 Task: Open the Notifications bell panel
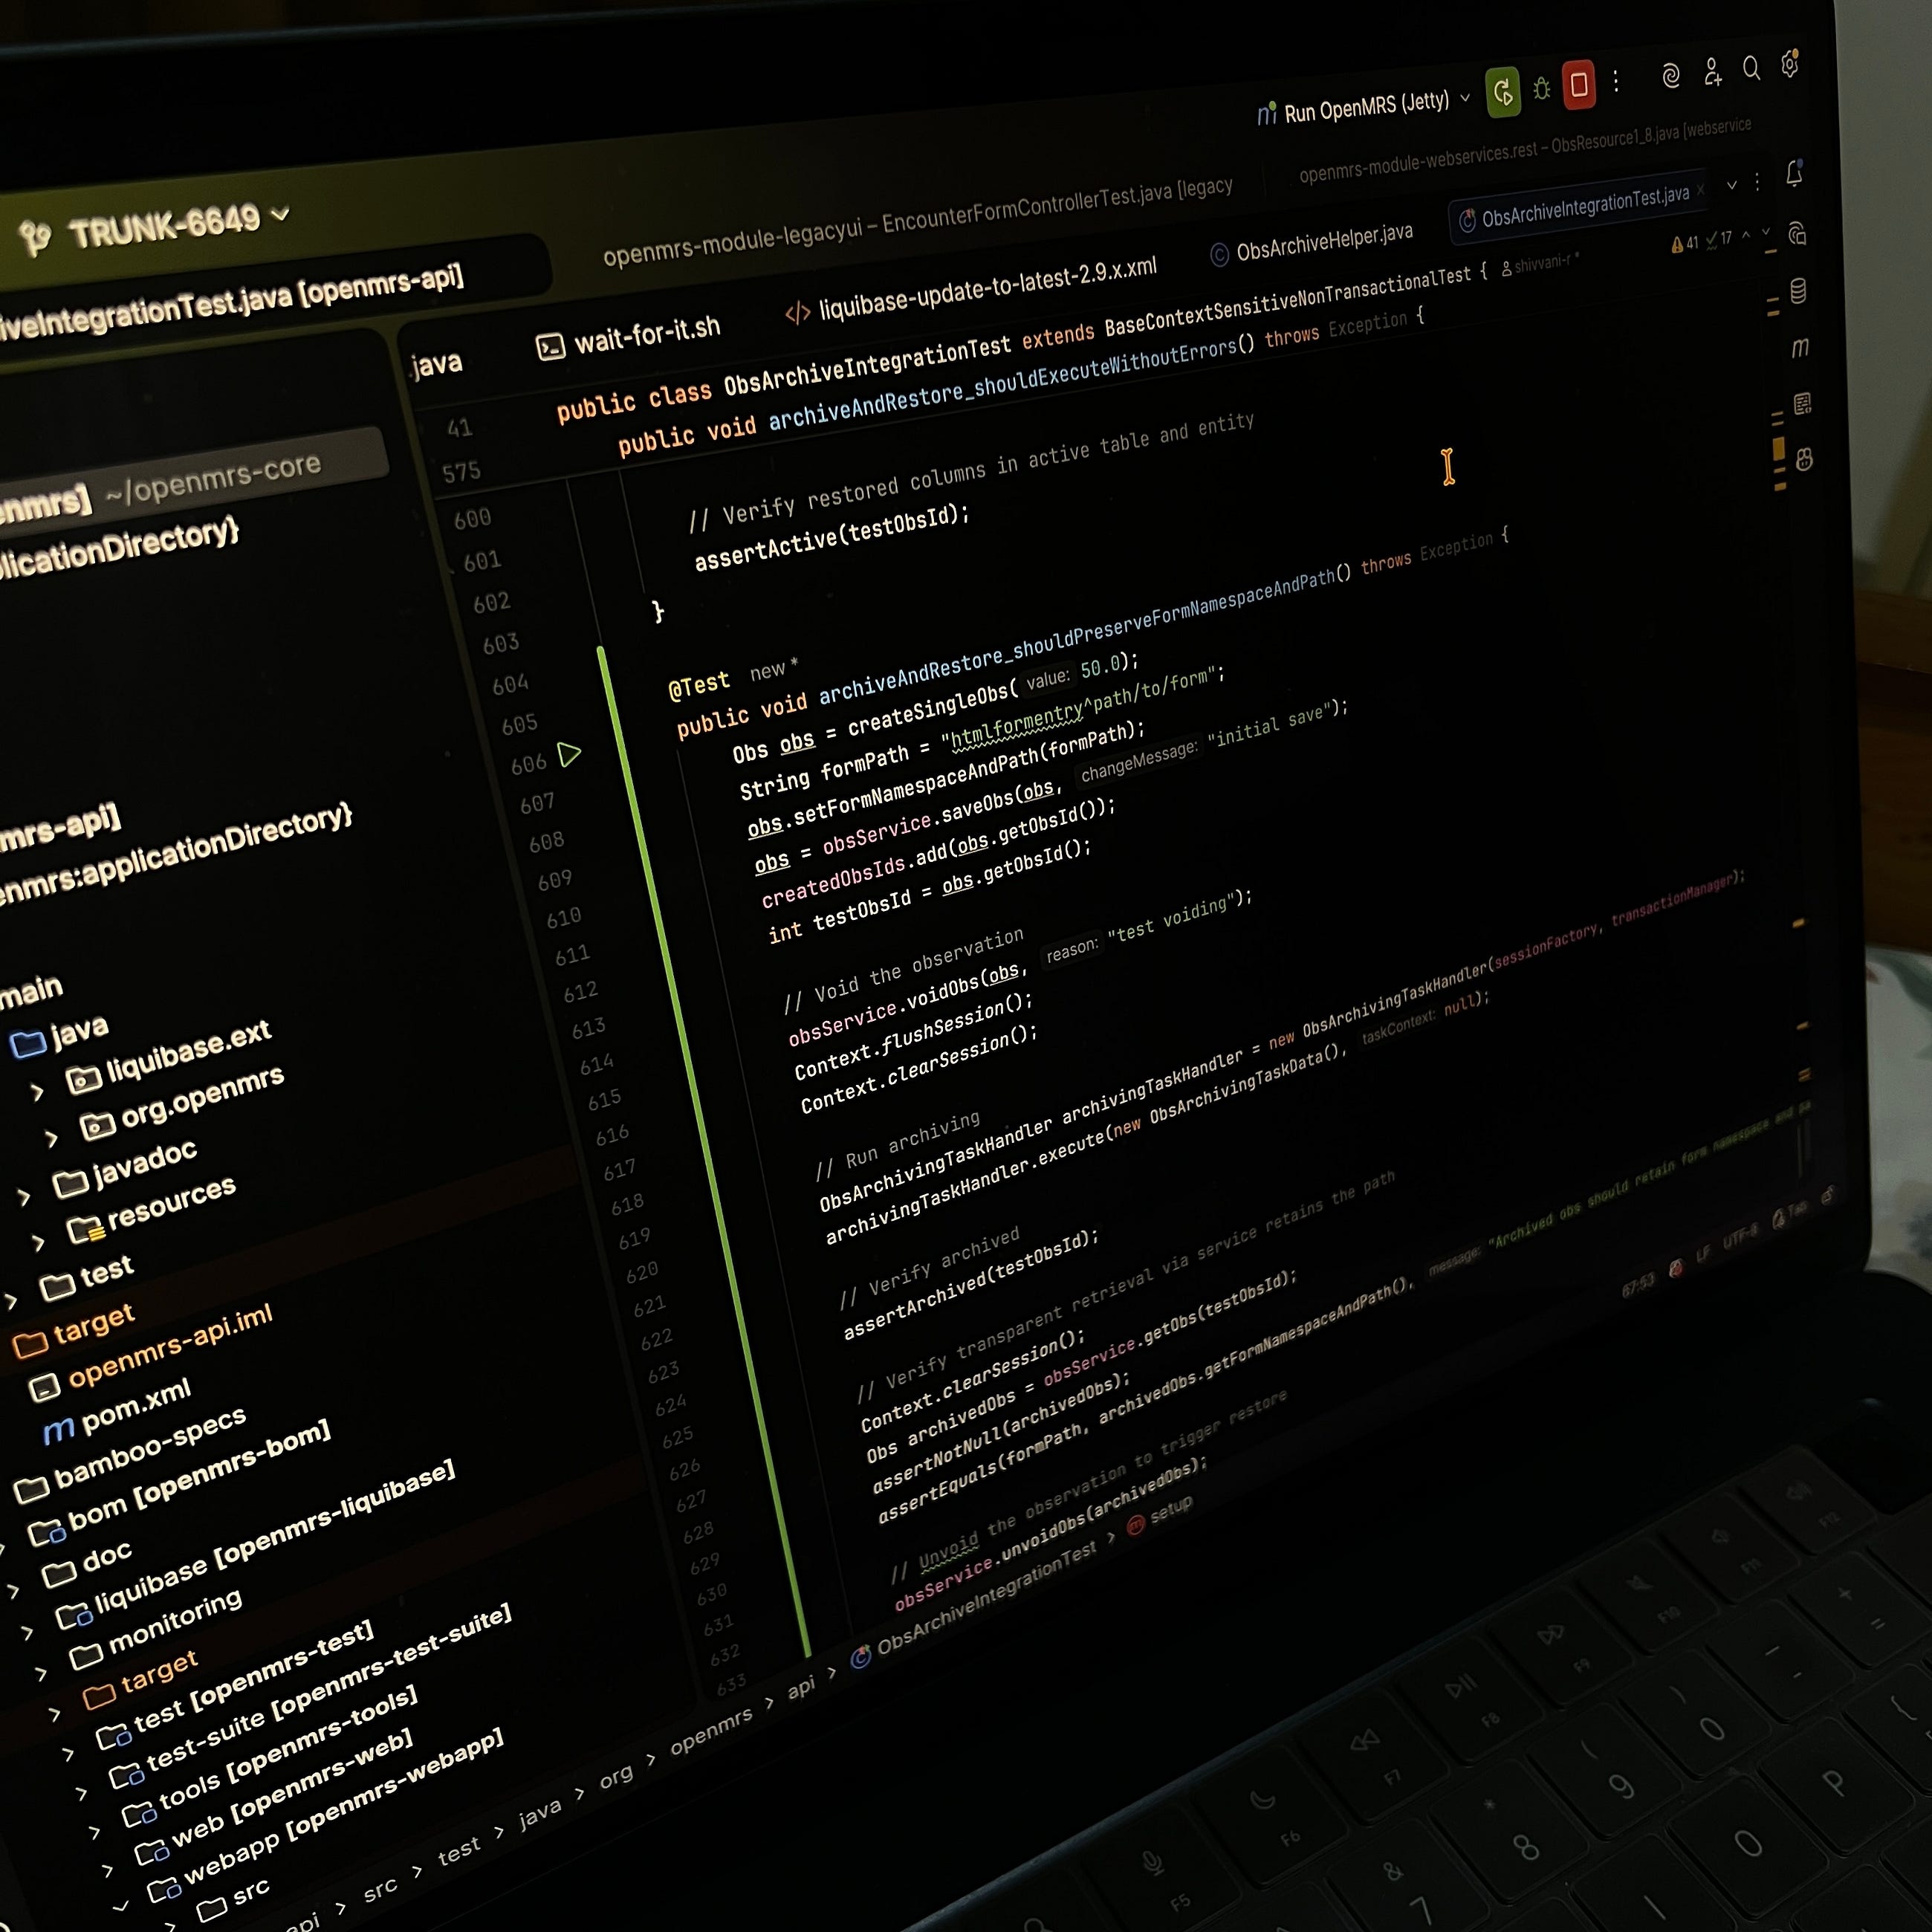(1794, 173)
